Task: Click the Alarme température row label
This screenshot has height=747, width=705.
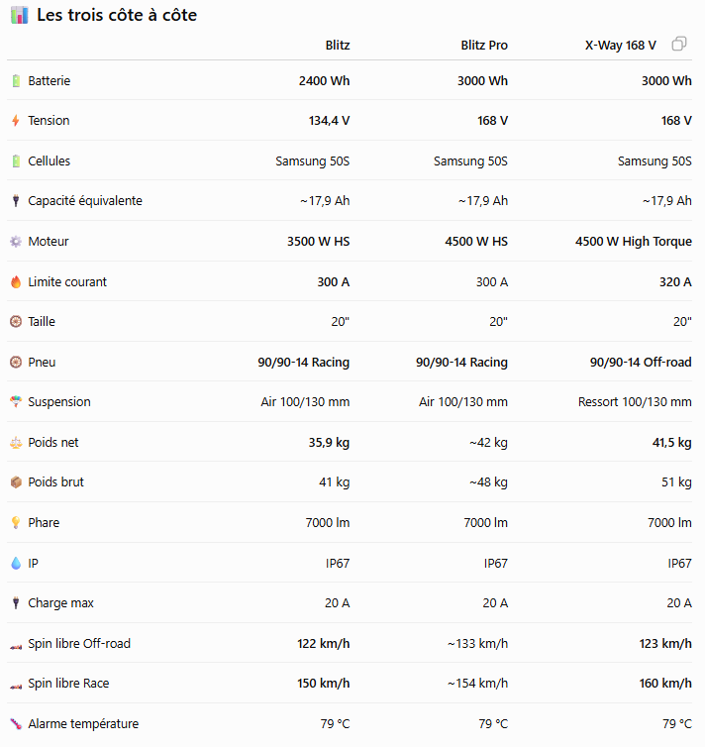Action: point(83,724)
